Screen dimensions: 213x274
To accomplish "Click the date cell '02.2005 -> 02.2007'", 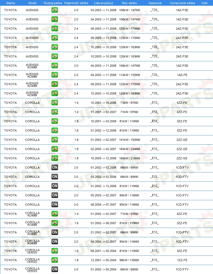I will click(104, 149).
